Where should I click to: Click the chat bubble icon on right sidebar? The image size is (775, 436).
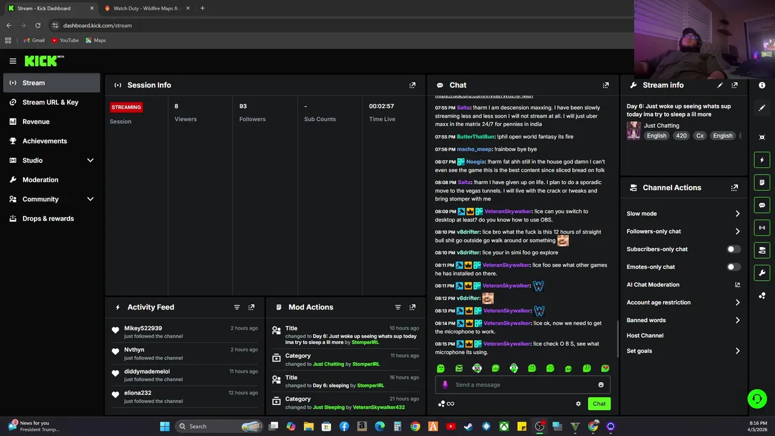pyautogui.click(x=762, y=205)
